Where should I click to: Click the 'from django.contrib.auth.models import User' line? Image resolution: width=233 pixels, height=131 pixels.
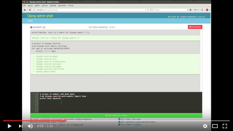pos(63,96)
